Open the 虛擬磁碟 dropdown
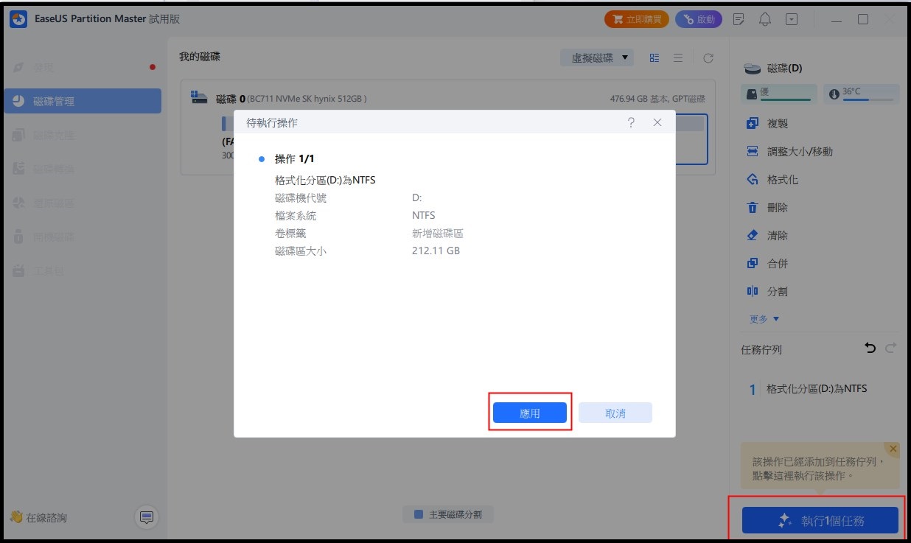Screen dimensions: 911x543 (597, 57)
